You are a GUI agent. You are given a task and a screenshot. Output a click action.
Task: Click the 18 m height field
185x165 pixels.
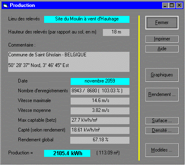click(116, 32)
